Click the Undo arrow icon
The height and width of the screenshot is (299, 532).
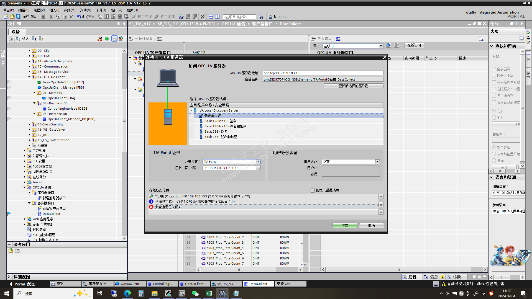(x=79, y=17)
